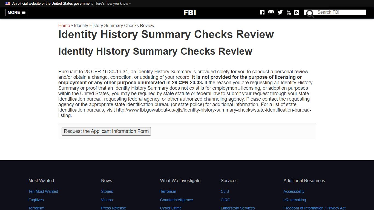Open CIRG link under Services
This screenshot has height=210, width=374.
pyautogui.click(x=226, y=200)
